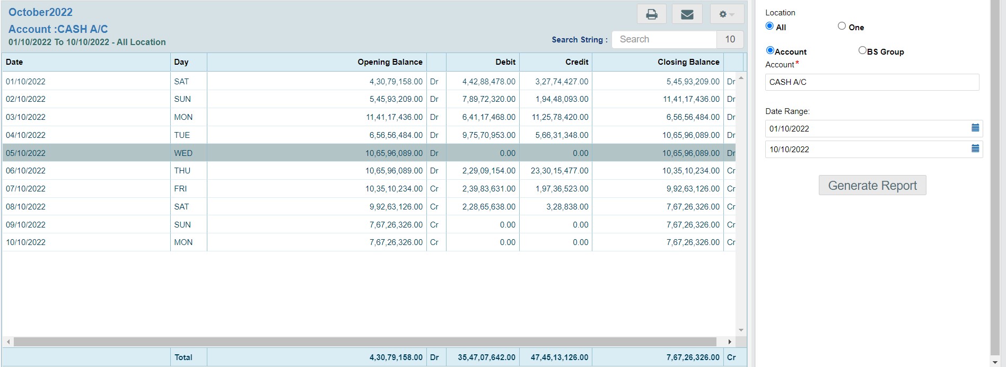Click the Account :CASH A/C heading

click(x=58, y=29)
